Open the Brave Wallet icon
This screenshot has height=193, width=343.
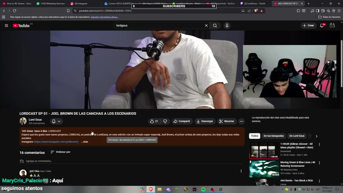pyautogui.click(x=323, y=11)
